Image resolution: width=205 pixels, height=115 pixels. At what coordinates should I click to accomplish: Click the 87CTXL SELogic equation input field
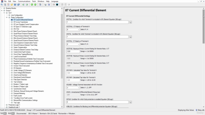(x=97, y=37)
